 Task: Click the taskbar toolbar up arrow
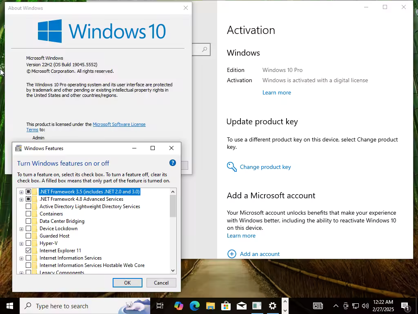click(285, 302)
